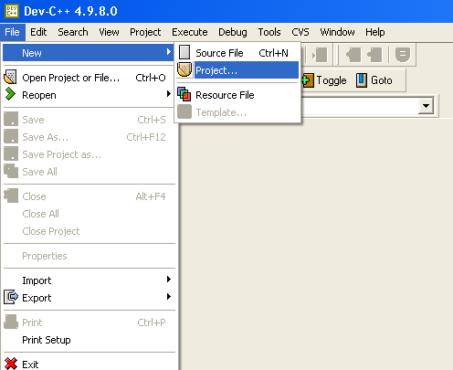
Task: Open the Debug menu
Action: pyautogui.click(x=233, y=32)
